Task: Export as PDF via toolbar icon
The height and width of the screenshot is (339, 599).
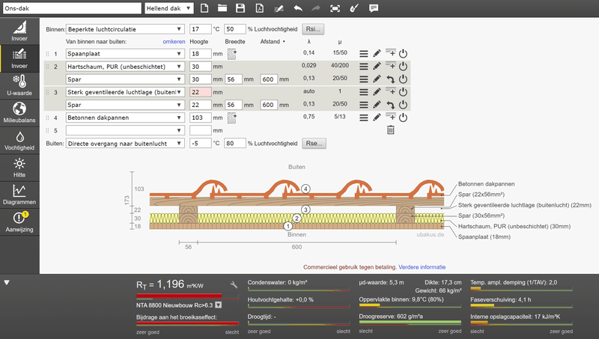Action: tap(259, 7)
